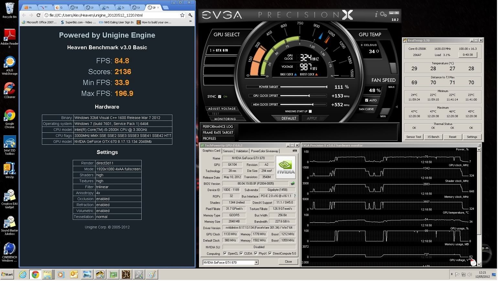Expand the PROFILES section in Precision X
The height and width of the screenshot is (281, 498).
pos(218,138)
